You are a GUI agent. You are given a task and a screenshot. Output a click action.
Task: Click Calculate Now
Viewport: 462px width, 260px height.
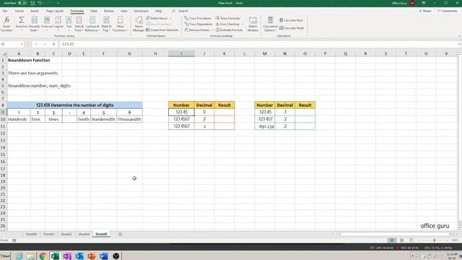[x=291, y=20]
